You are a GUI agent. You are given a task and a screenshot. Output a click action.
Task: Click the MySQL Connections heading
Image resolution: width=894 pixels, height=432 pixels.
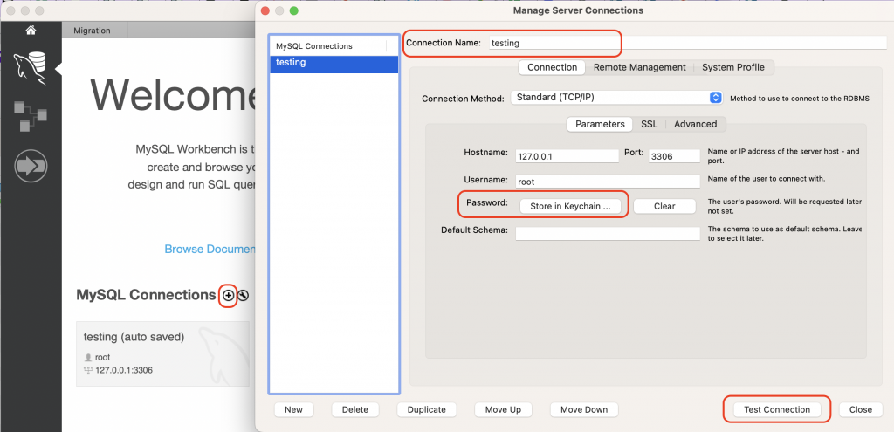(x=146, y=295)
